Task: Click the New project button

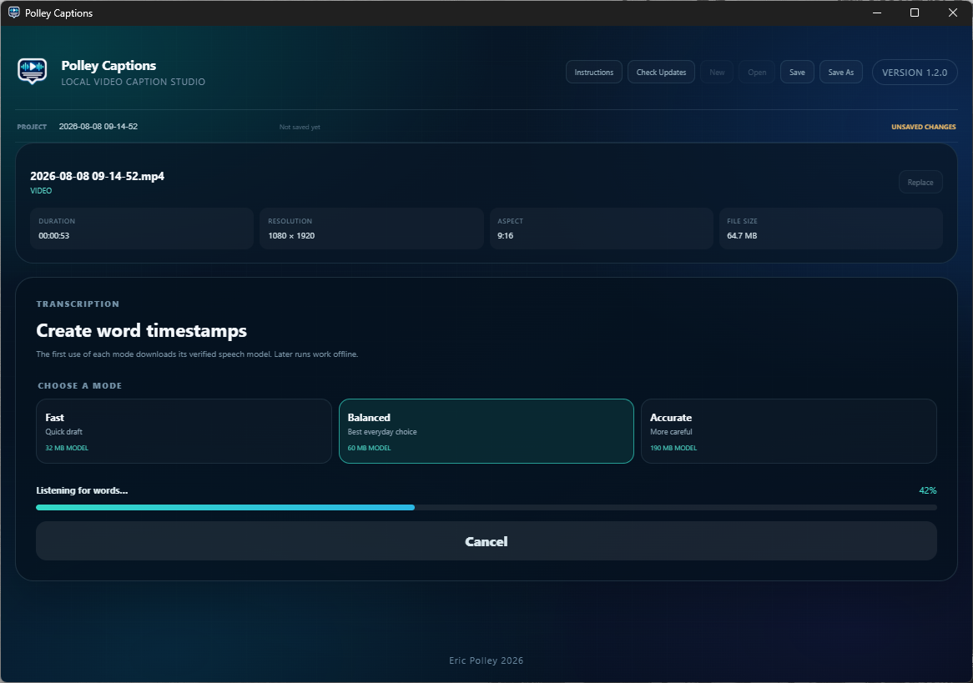Action: coord(717,72)
